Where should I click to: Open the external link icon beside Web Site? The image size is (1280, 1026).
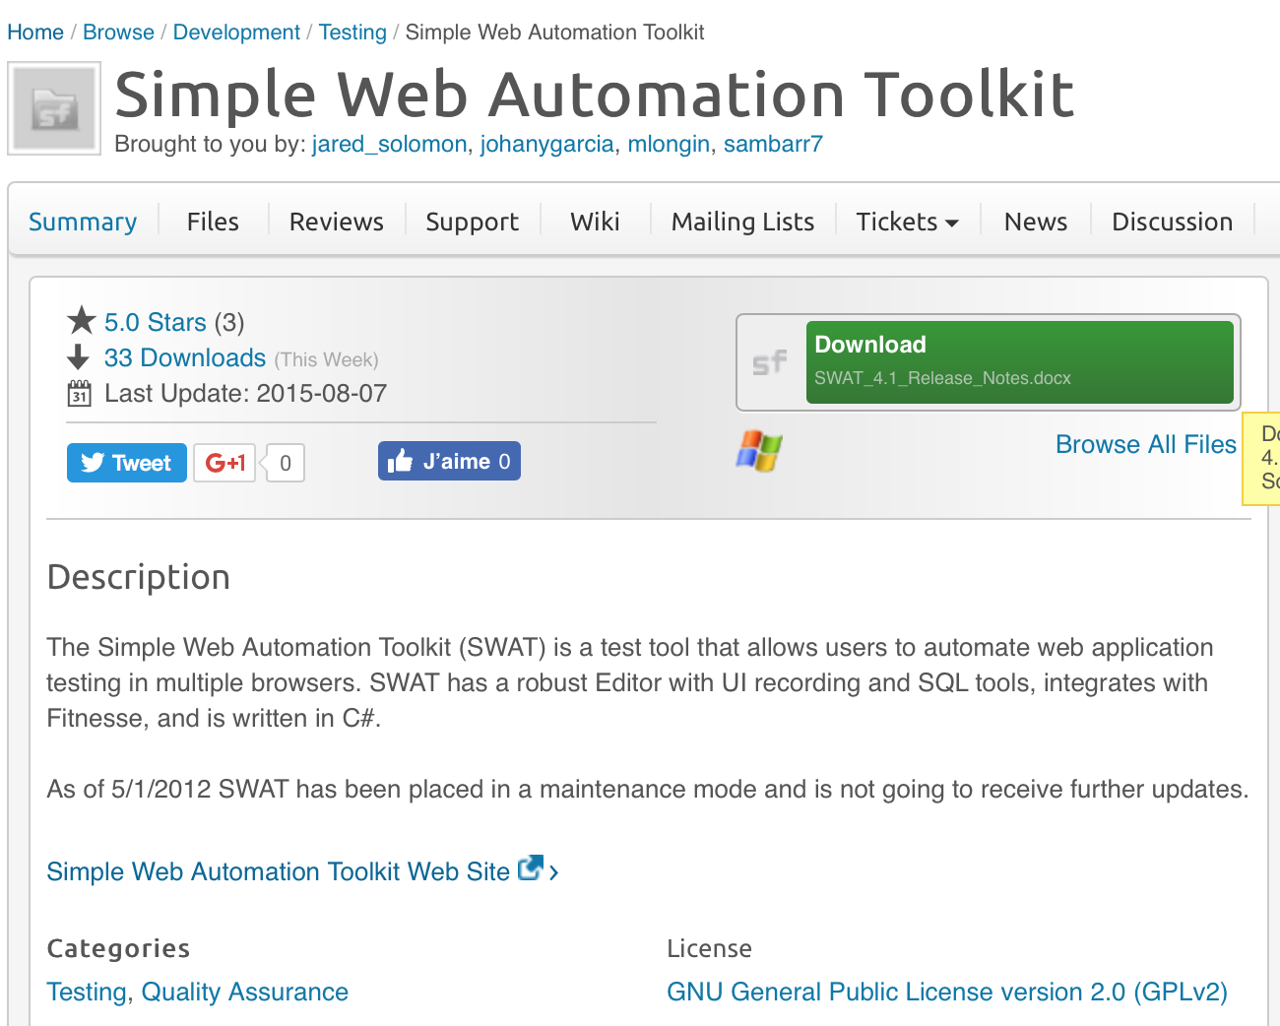click(530, 868)
